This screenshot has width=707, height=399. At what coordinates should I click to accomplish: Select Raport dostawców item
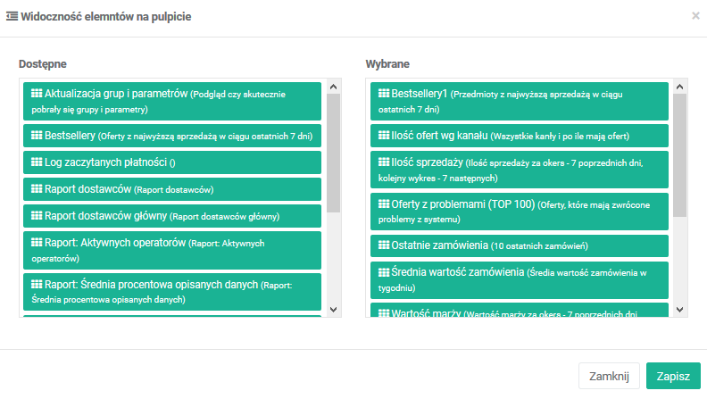(x=171, y=189)
